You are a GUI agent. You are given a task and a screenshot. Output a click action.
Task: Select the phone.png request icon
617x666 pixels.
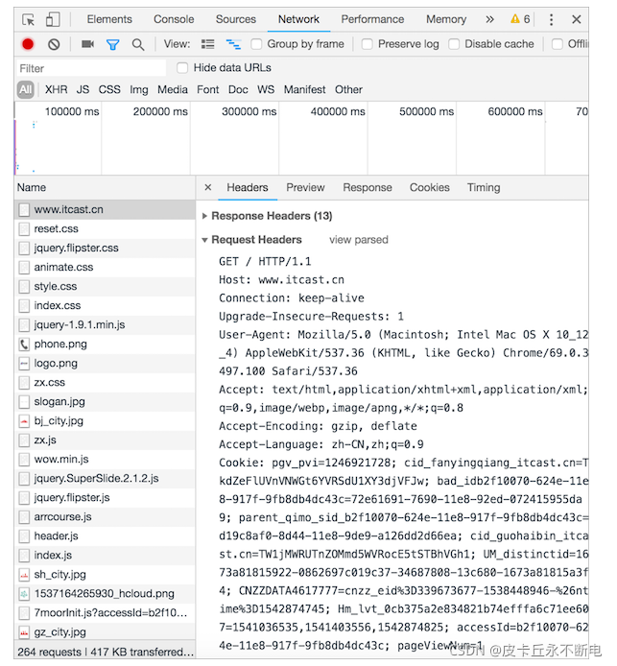click(x=24, y=345)
